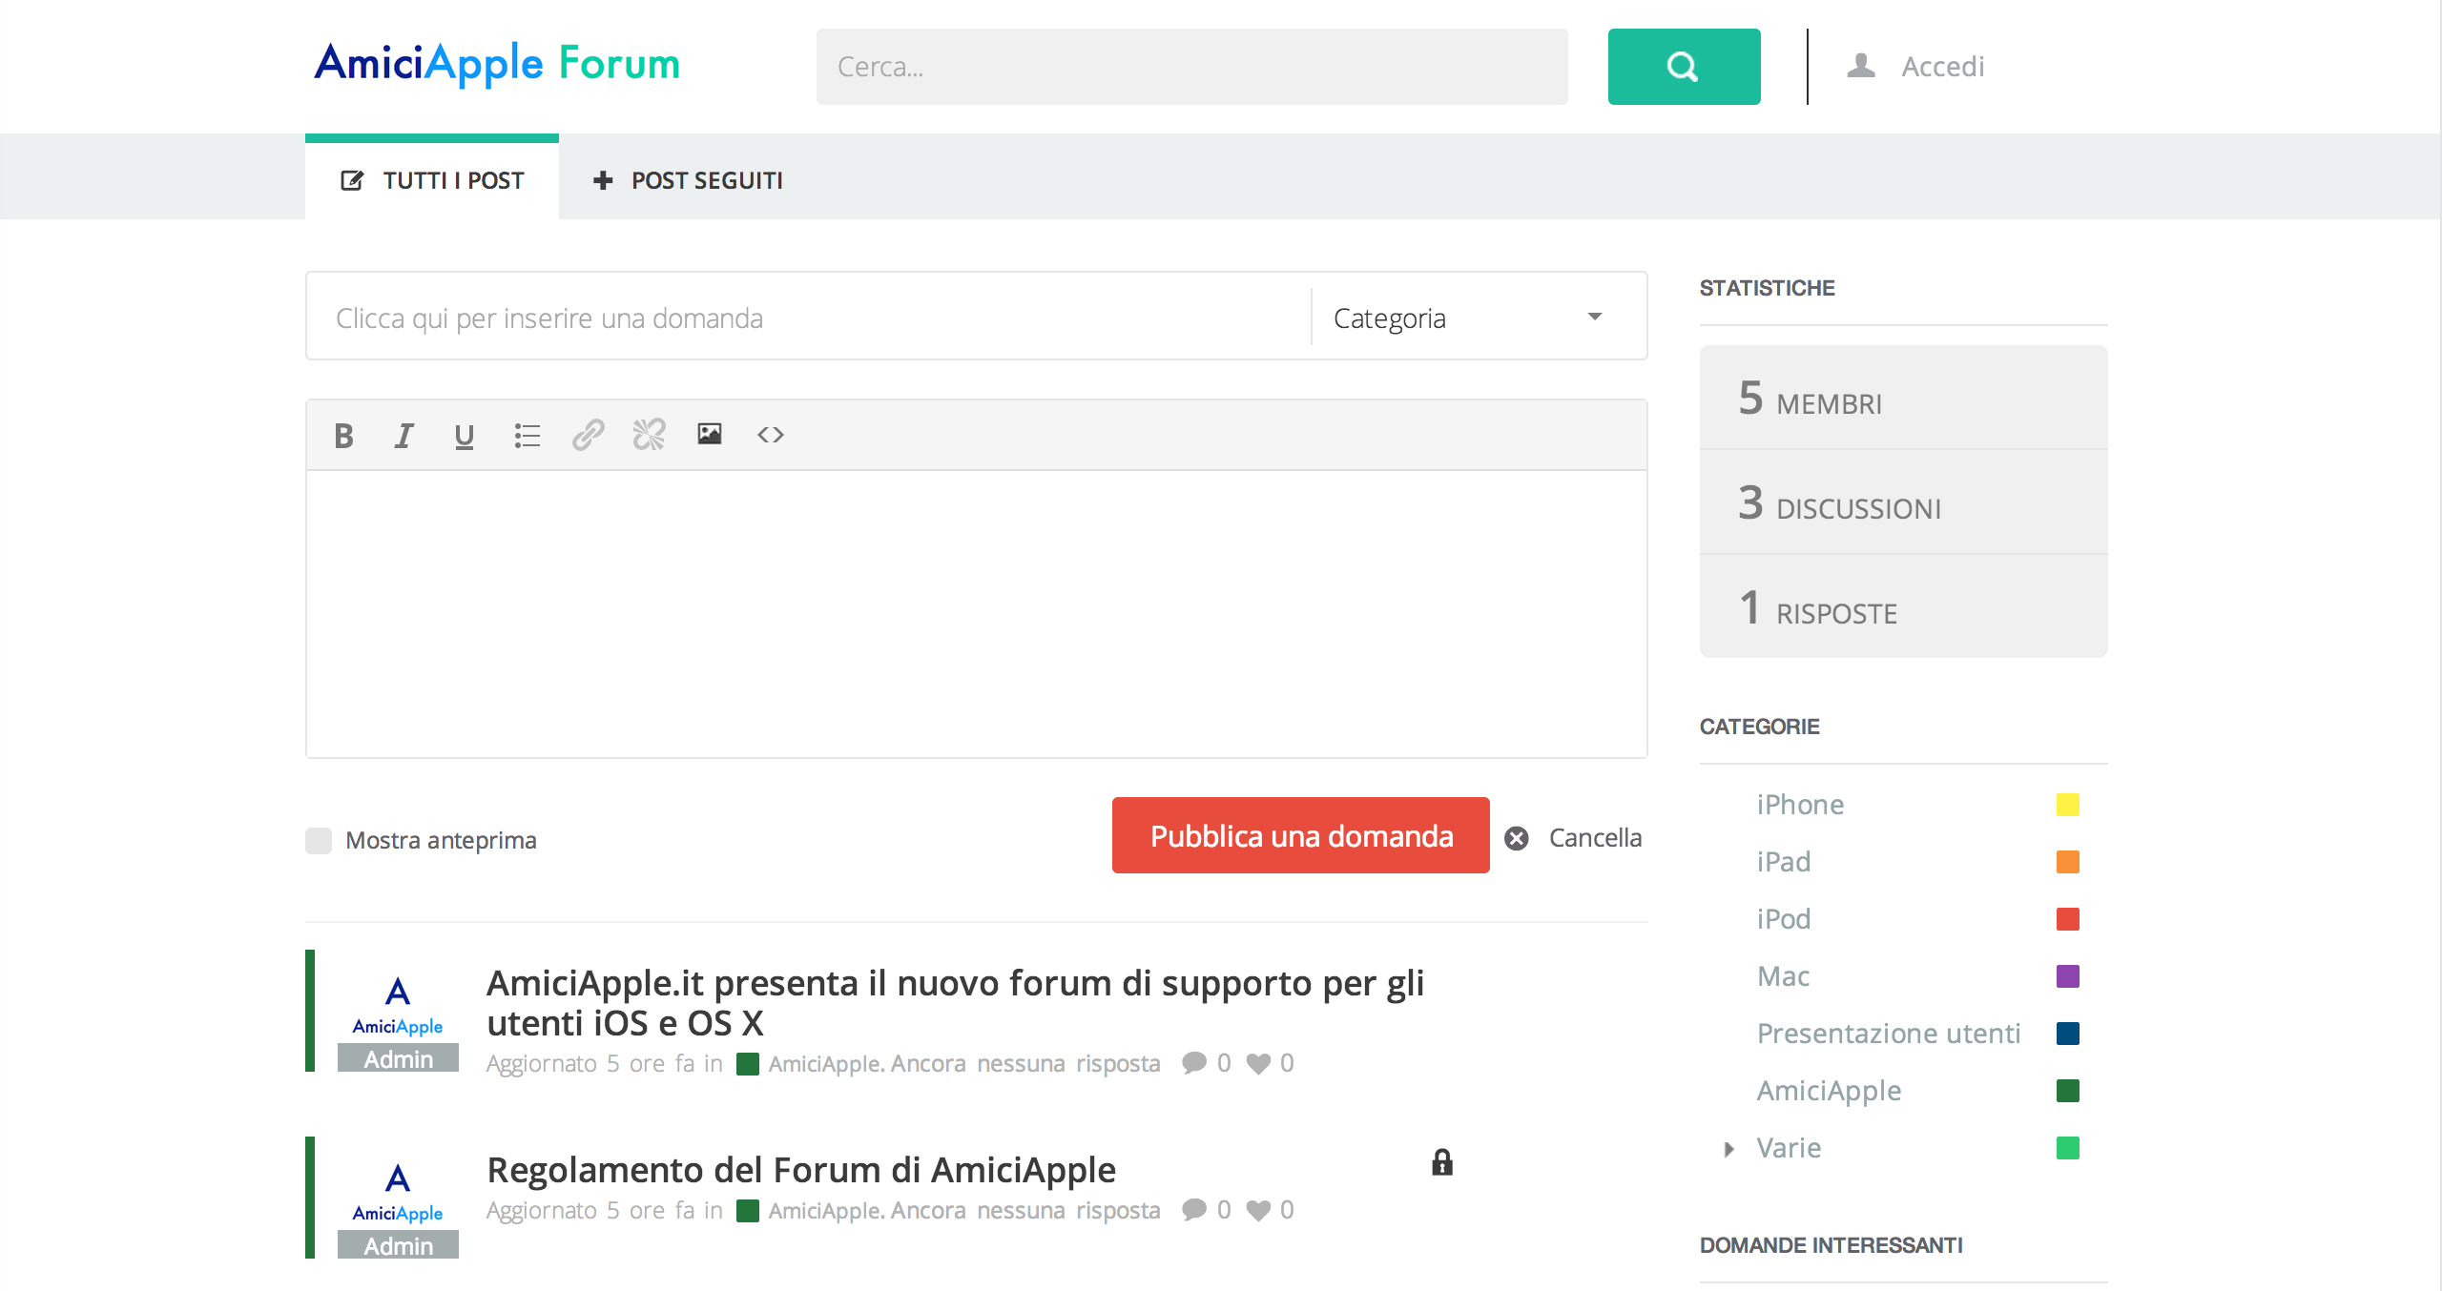Click comment bubble icon on the Regolamento post

coord(1193,1210)
